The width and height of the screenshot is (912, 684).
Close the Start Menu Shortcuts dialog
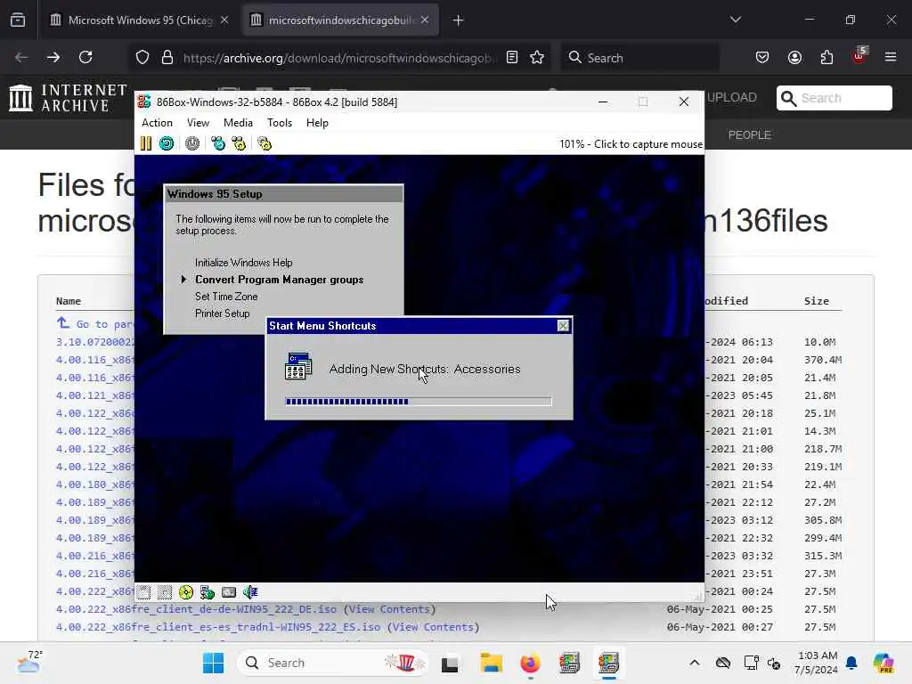pyautogui.click(x=563, y=326)
